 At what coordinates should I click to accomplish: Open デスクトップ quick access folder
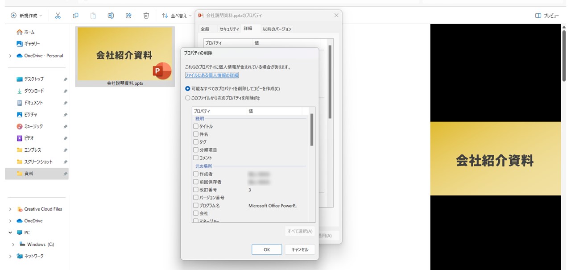point(30,79)
